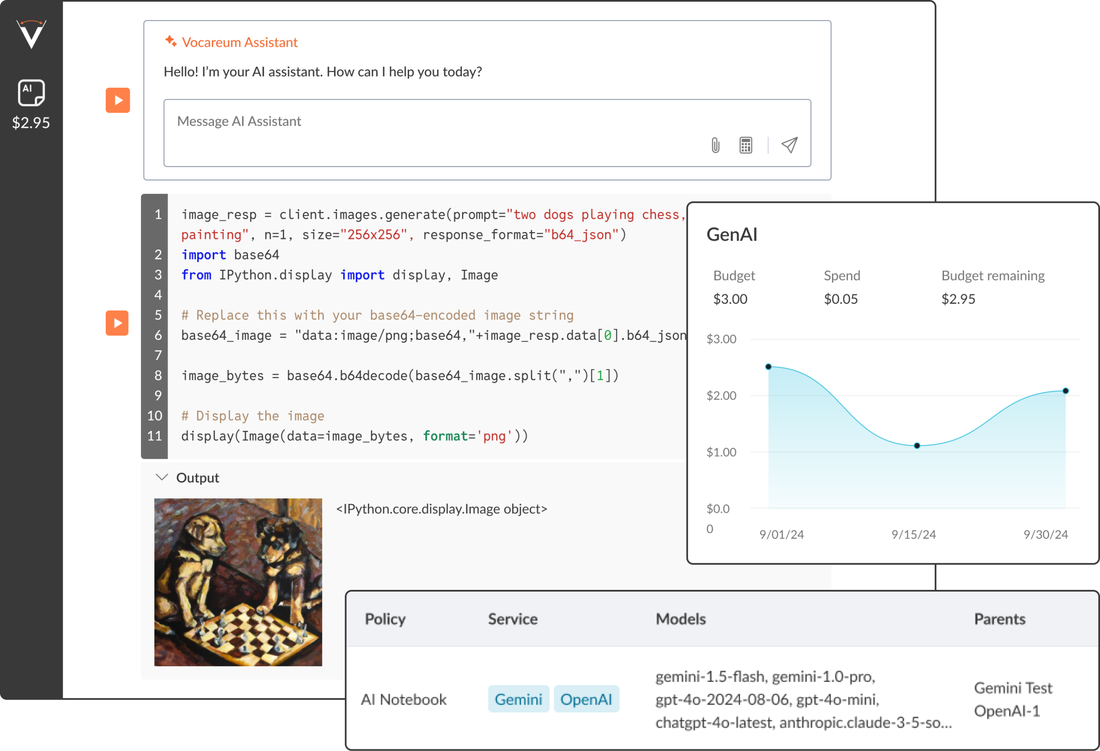
Task: Click the generated dogs chess image
Action: 238,582
